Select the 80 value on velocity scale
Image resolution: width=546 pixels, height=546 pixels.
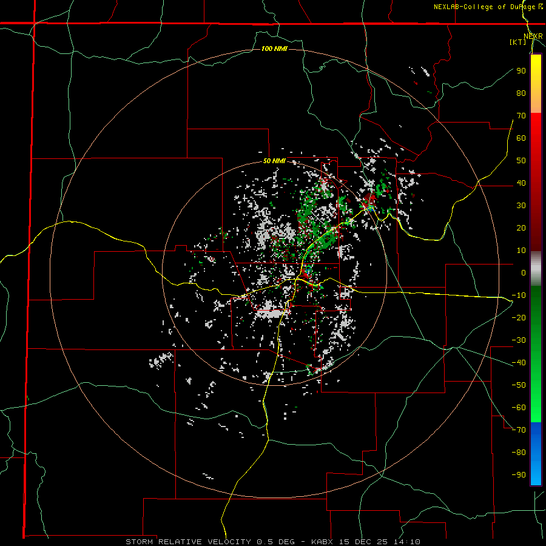point(521,93)
